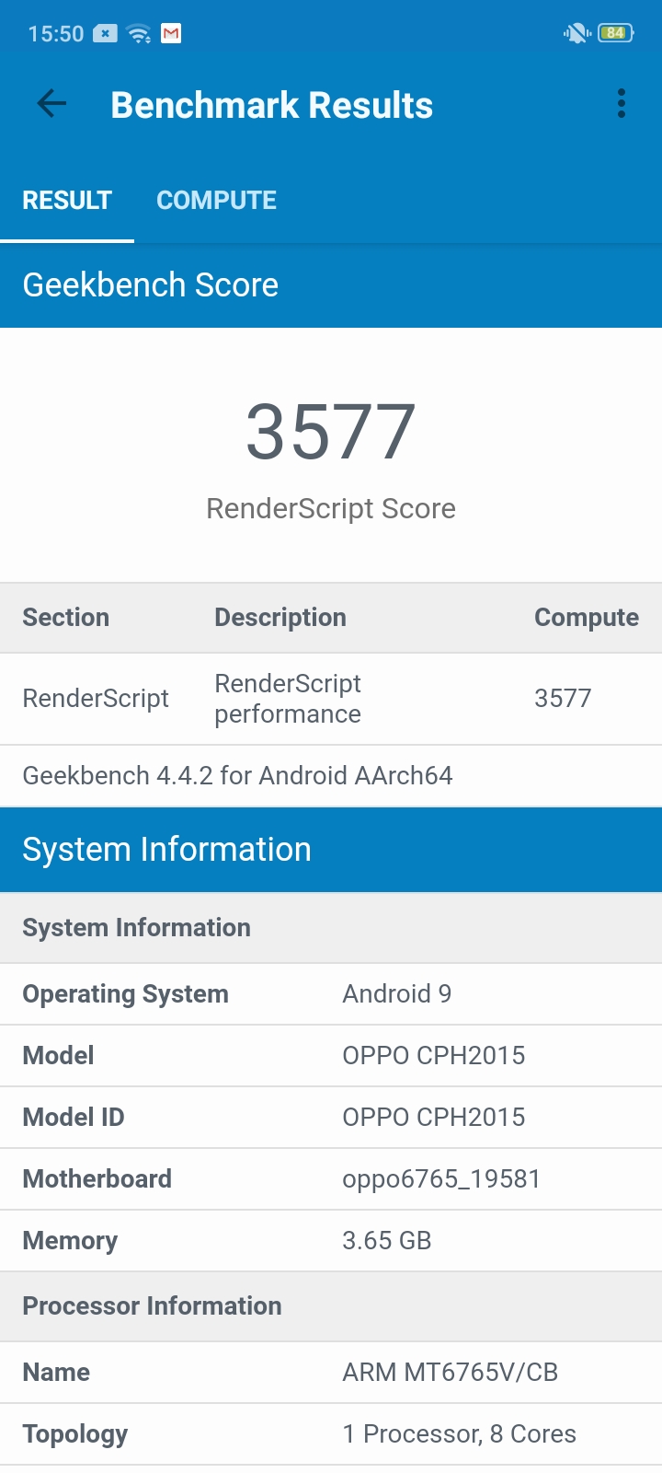The height and width of the screenshot is (1473, 662).
Task: Tap the Wi-Fi status icon
Action: point(140,34)
